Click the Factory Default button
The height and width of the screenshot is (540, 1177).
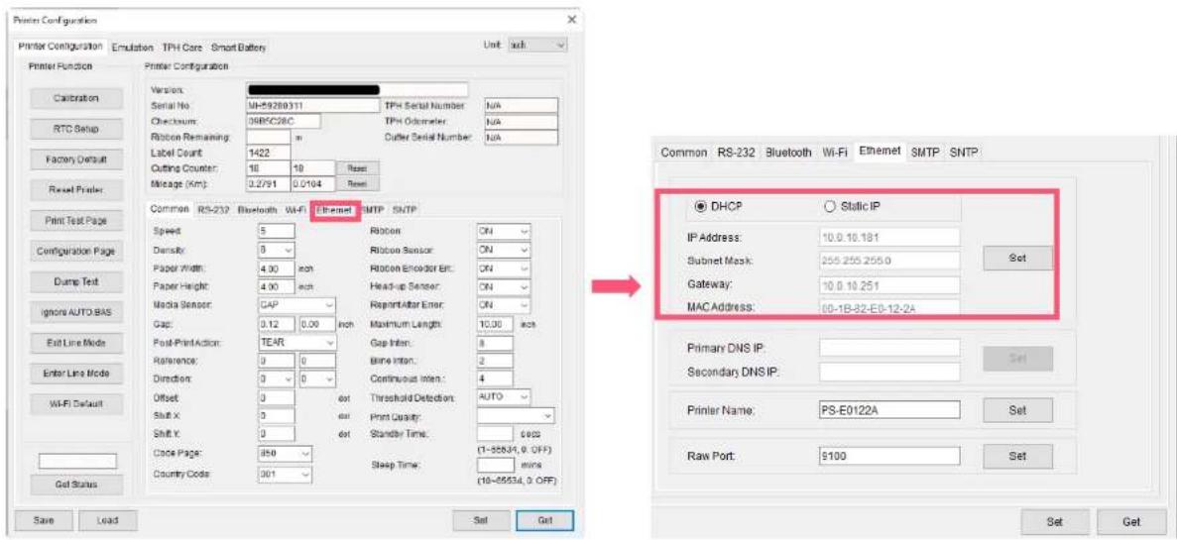[x=75, y=160]
